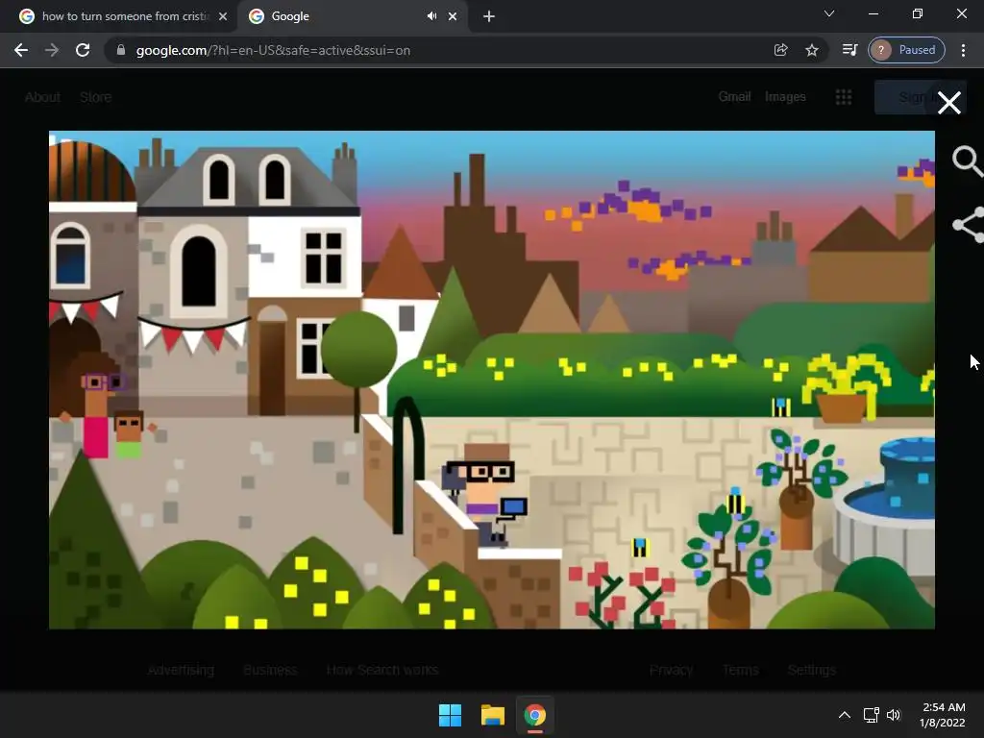
Task: Open a new tab with plus button
Action: pyautogui.click(x=489, y=16)
